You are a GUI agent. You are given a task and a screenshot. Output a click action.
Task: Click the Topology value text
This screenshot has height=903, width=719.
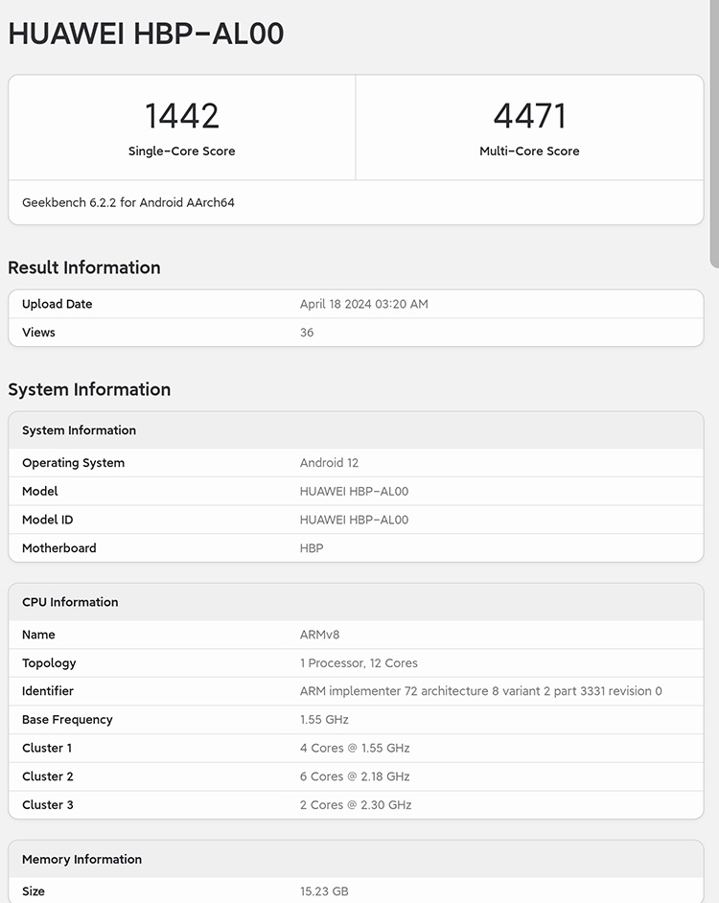[x=359, y=663]
